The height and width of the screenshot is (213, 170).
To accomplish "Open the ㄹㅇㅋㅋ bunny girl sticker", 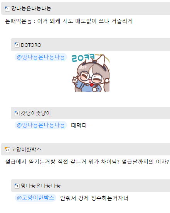I will click(91, 73).
